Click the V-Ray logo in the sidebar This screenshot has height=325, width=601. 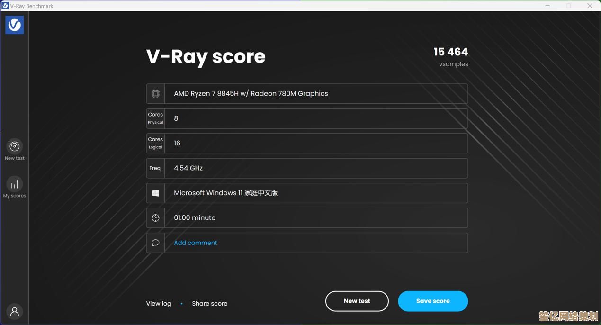(x=15, y=25)
